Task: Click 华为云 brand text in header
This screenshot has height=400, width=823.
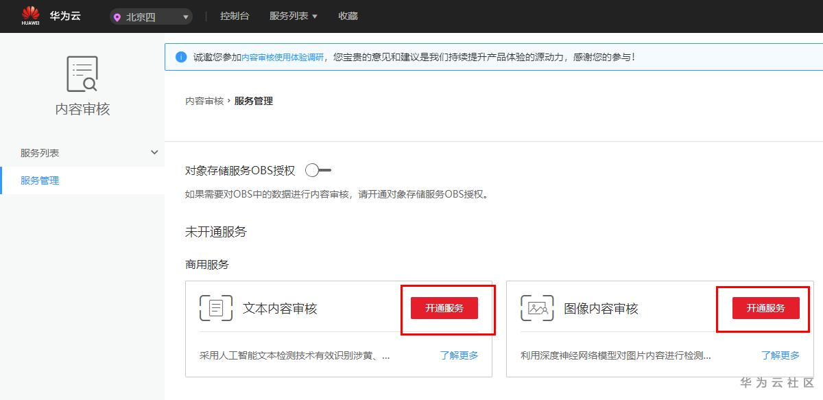Action: [65, 15]
